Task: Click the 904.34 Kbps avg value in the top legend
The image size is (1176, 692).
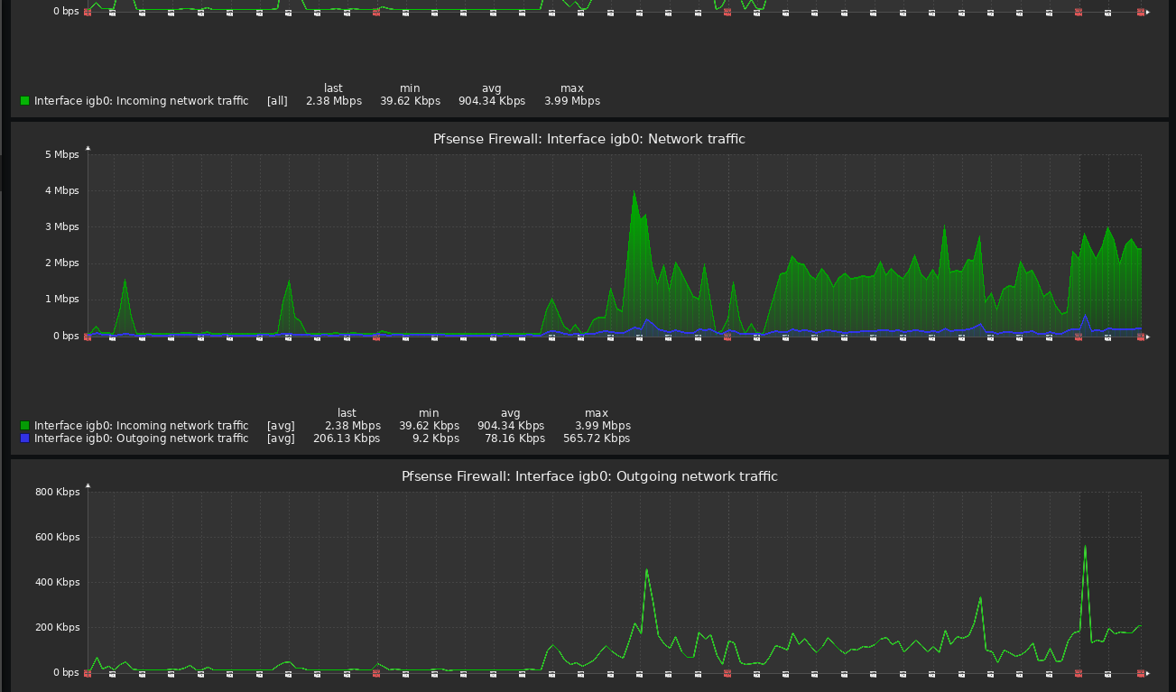Action: click(491, 101)
